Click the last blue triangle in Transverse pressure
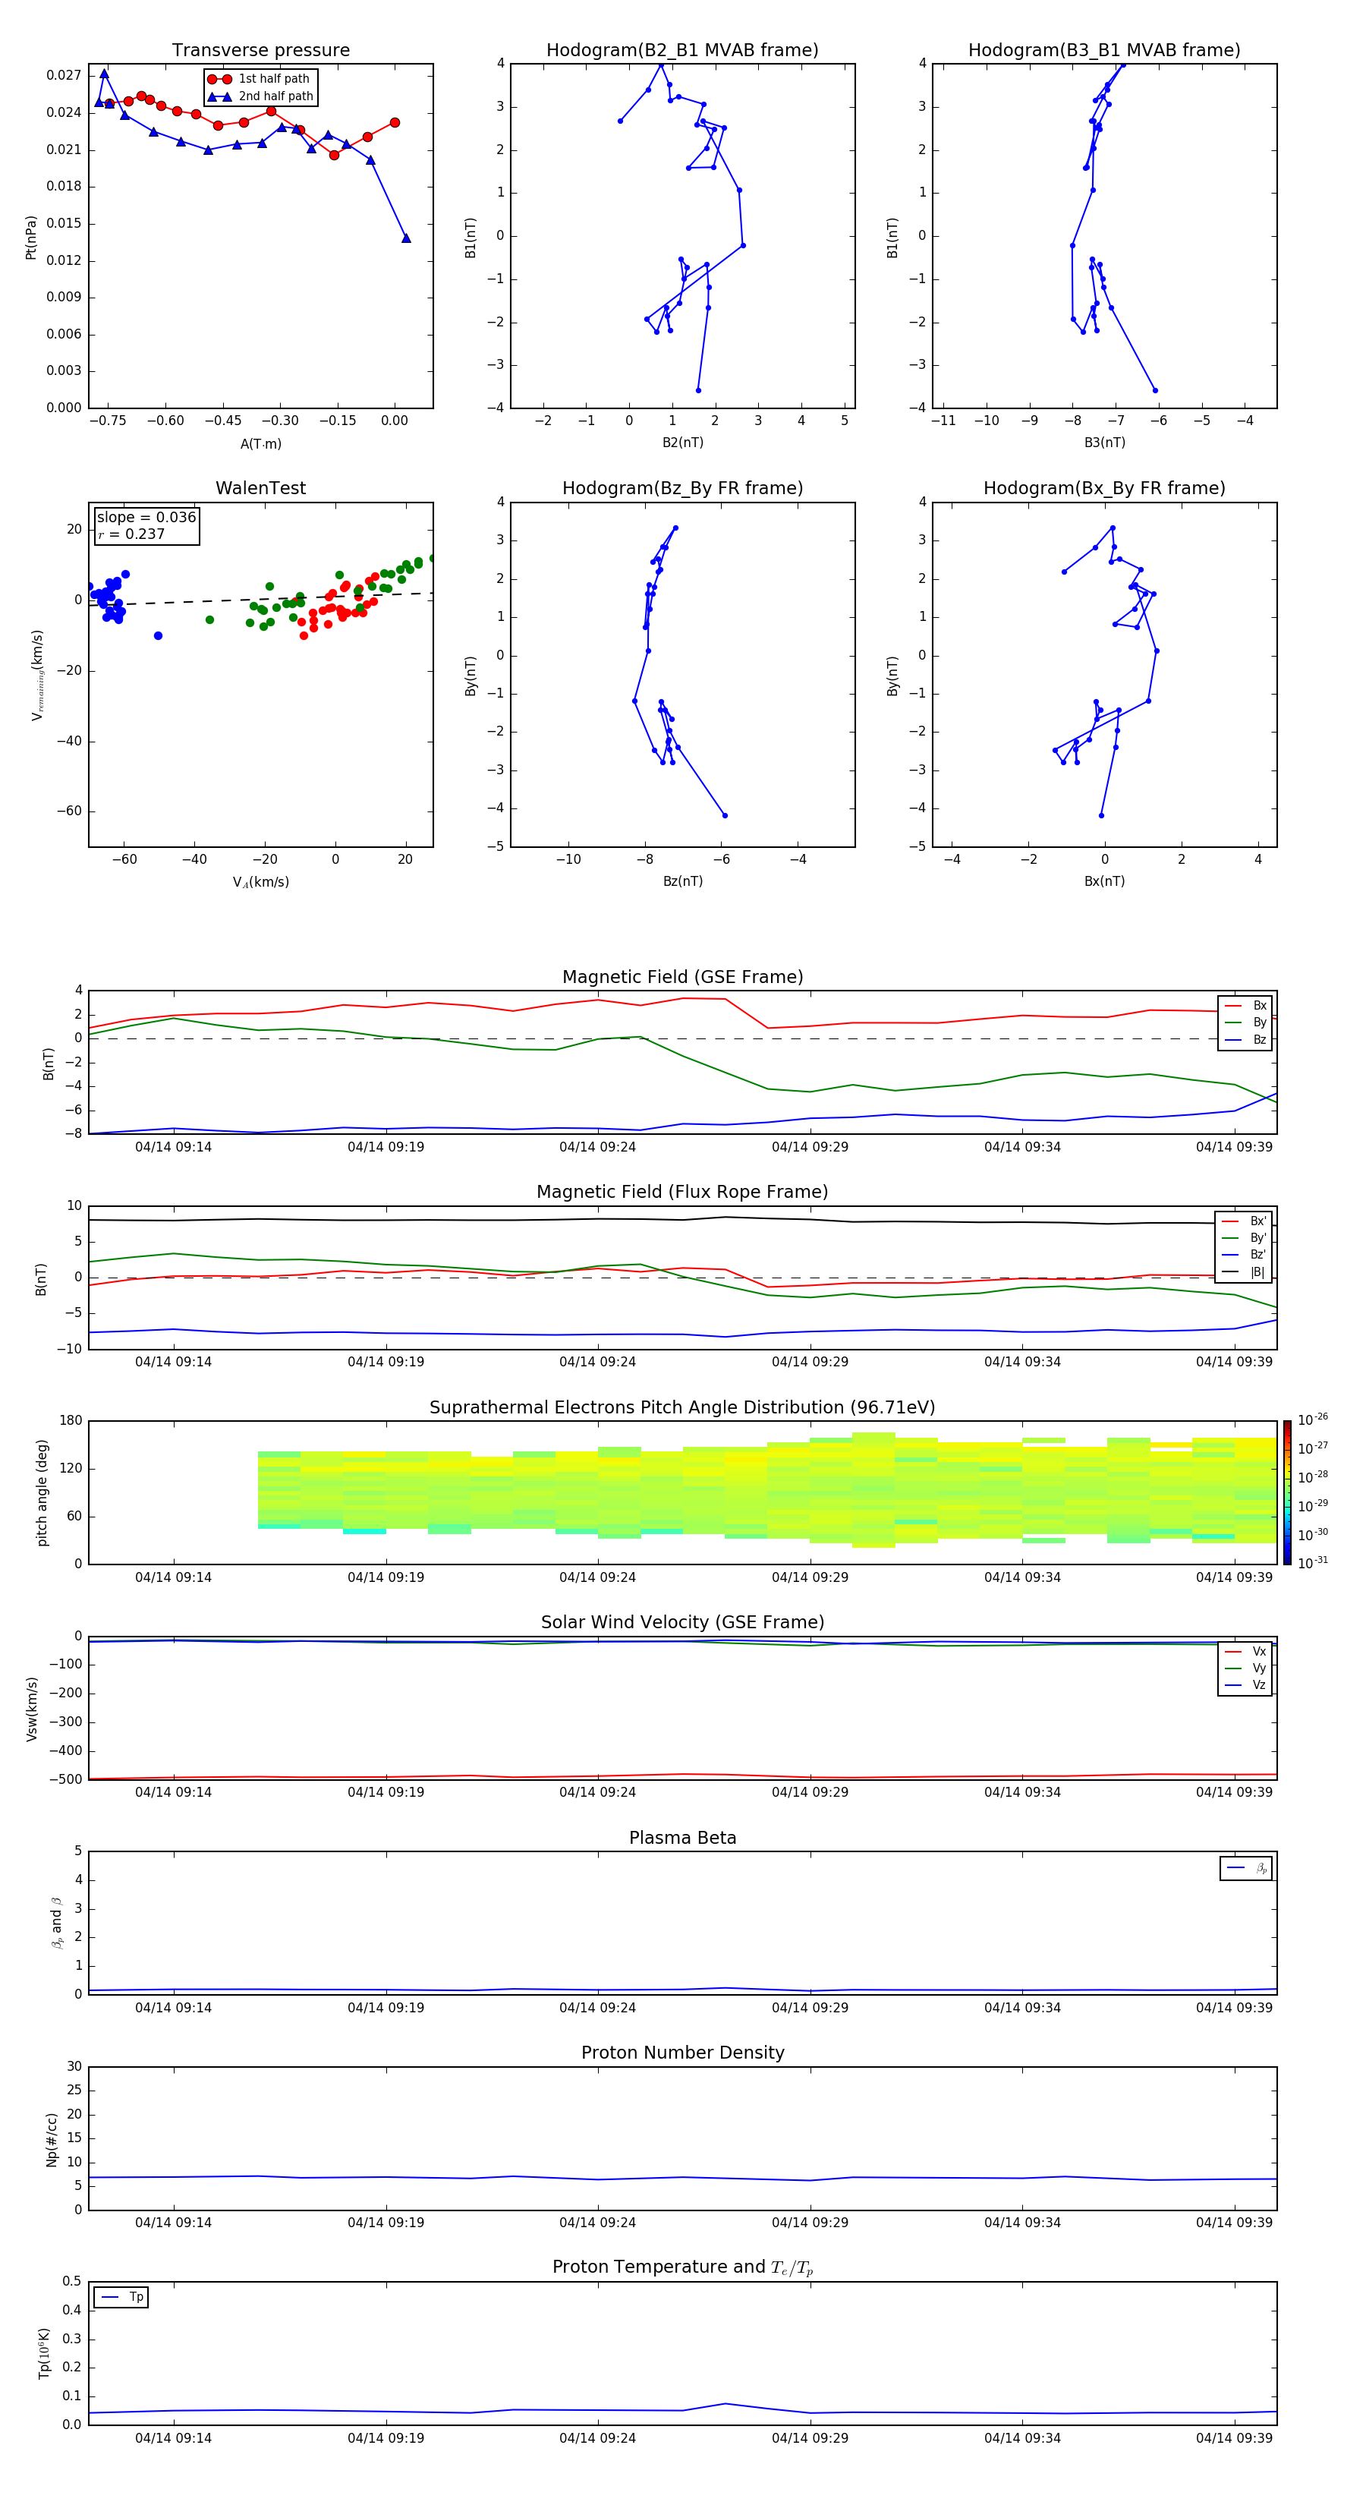The image size is (1366, 2505). tap(405, 238)
